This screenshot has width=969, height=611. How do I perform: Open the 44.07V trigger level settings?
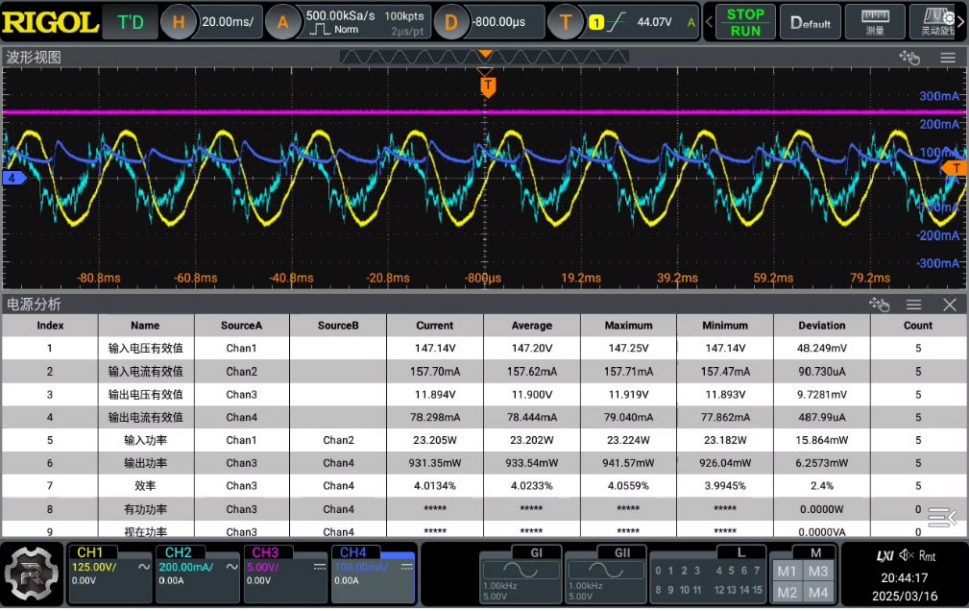(642, 22)
